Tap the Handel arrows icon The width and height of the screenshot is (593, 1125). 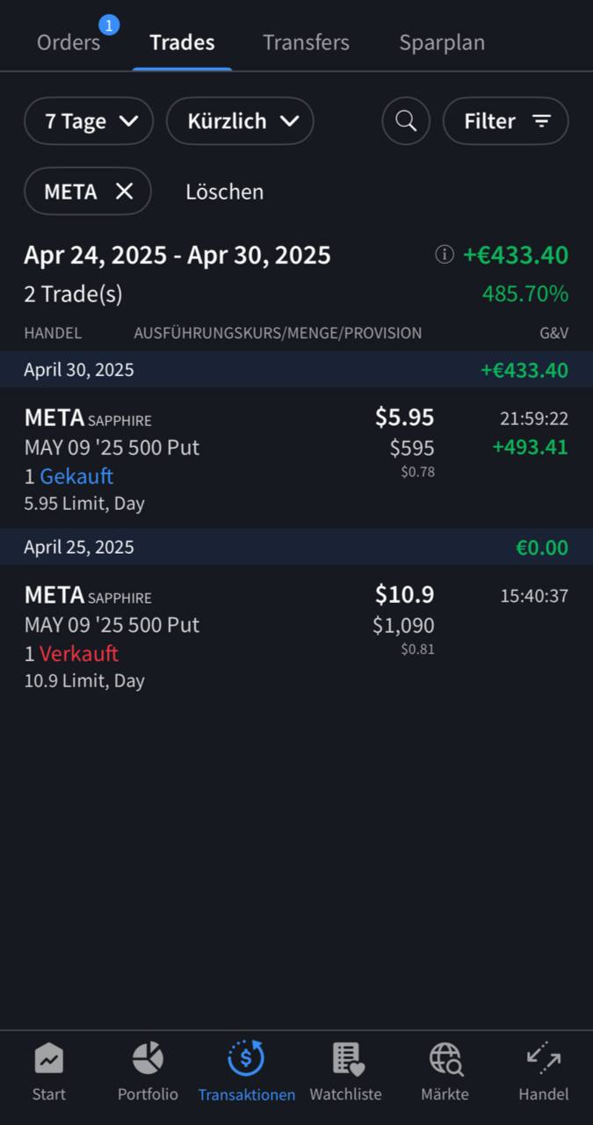(543, 1057)
